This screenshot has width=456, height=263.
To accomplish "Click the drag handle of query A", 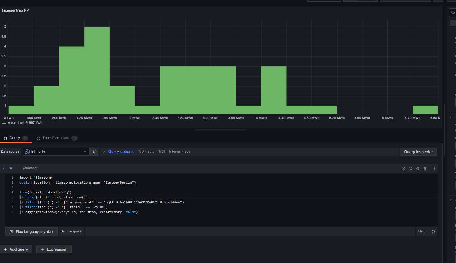I will click(434, 168).
